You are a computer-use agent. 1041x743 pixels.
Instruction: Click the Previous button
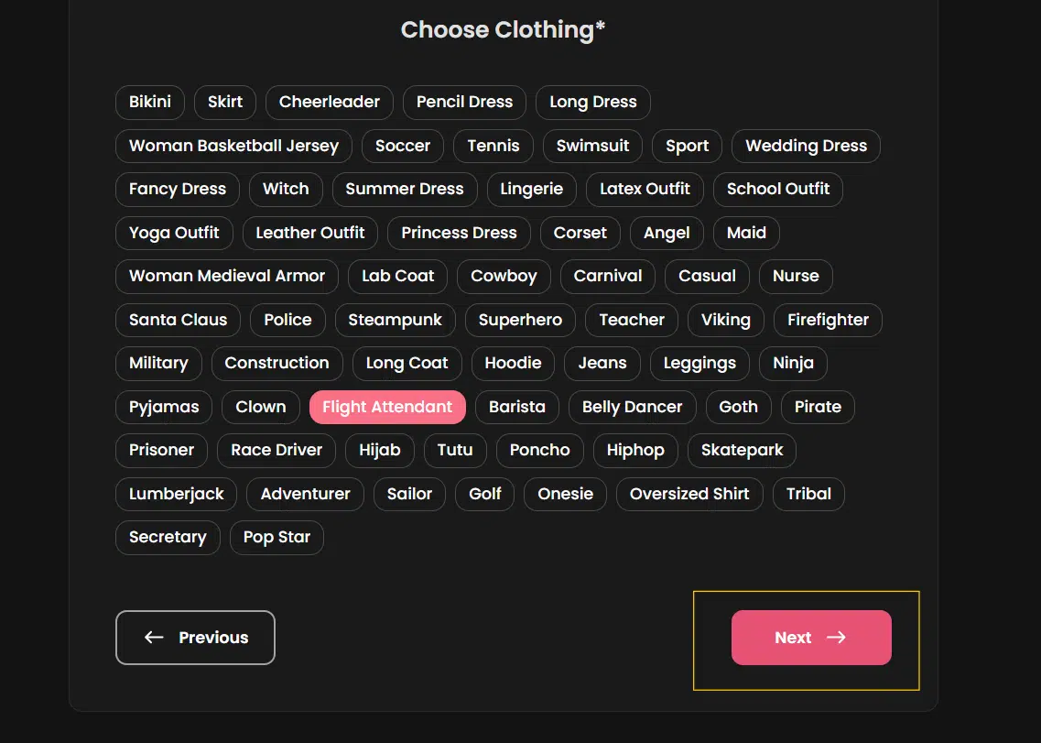(x=195, y=637)
